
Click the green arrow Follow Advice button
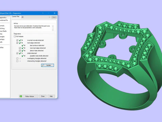coord(29,96)
